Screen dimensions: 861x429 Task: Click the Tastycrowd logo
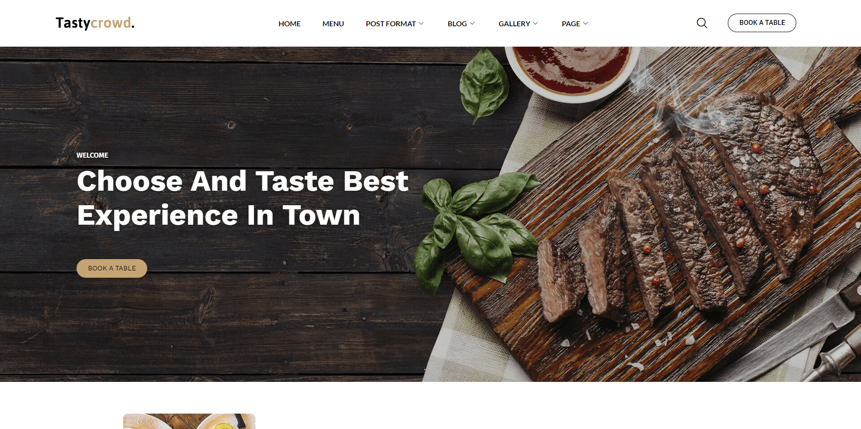pos(95,23)
